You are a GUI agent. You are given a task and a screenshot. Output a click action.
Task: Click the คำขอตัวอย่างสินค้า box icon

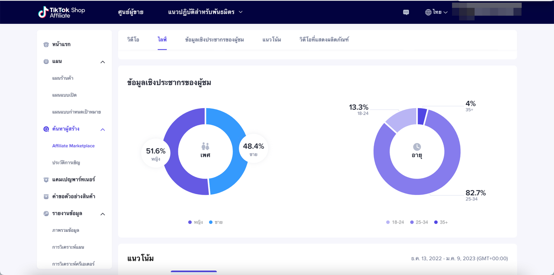click(x=46, y=196)
